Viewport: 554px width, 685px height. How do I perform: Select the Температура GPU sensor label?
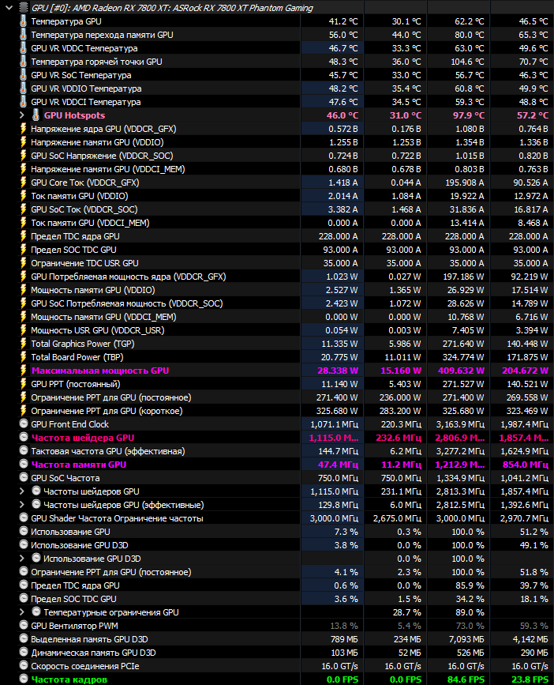(66, 21)
